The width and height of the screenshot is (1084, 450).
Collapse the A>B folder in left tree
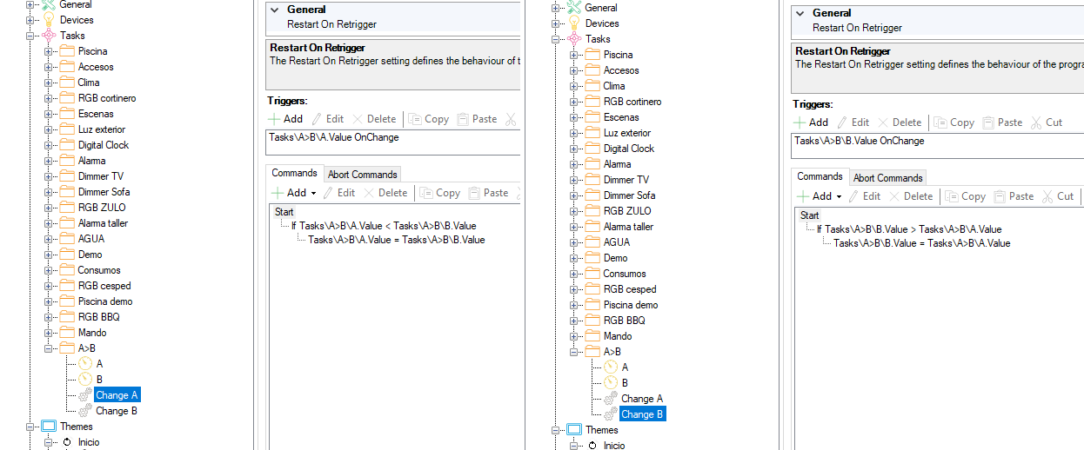point(48,348)
